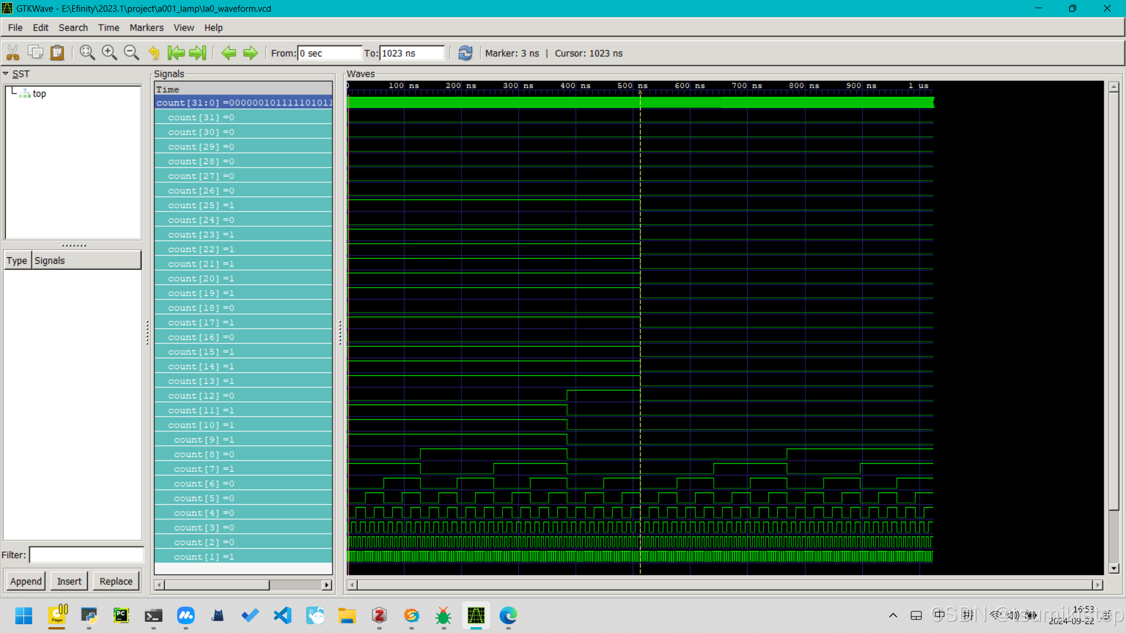Select the count[5] signal row
This screenshot has width=1126, height=633.
click(x=243, y=498)
